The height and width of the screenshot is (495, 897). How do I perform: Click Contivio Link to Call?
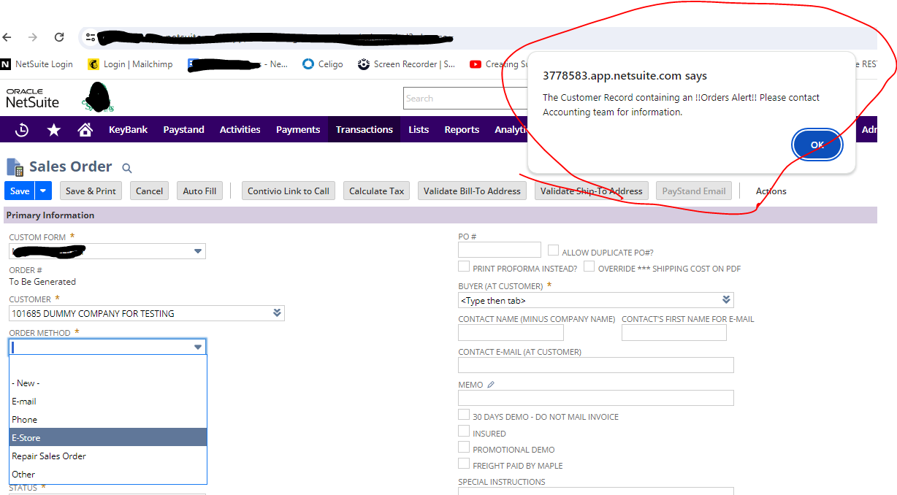coord(289,191)
